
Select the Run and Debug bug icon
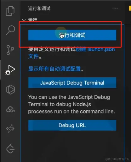click(x=10, y=70)
